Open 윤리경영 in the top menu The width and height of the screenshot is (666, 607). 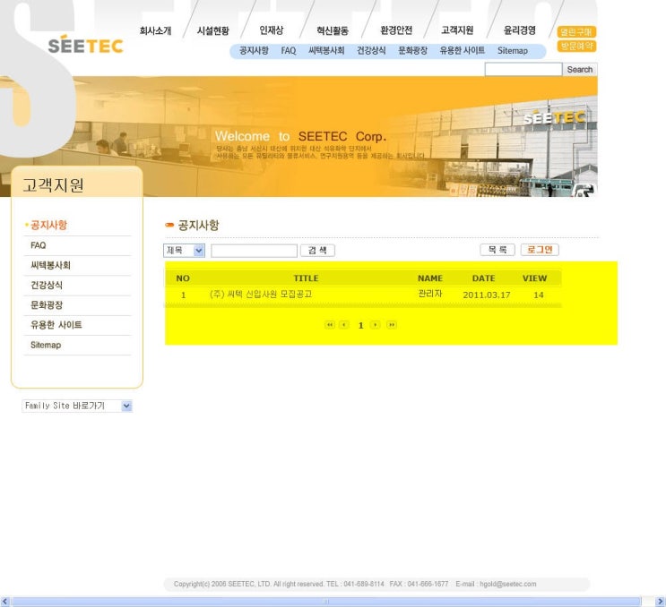click(520, 30)
